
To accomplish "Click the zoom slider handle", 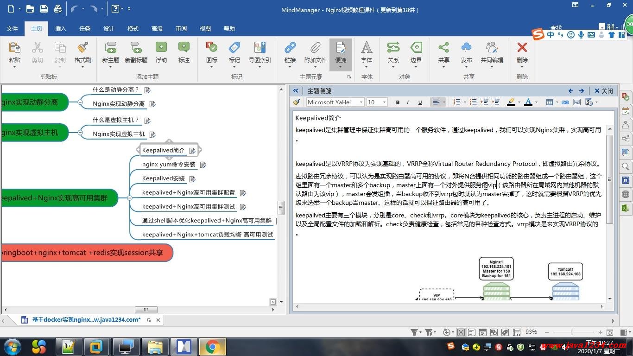I will [572, 332].
